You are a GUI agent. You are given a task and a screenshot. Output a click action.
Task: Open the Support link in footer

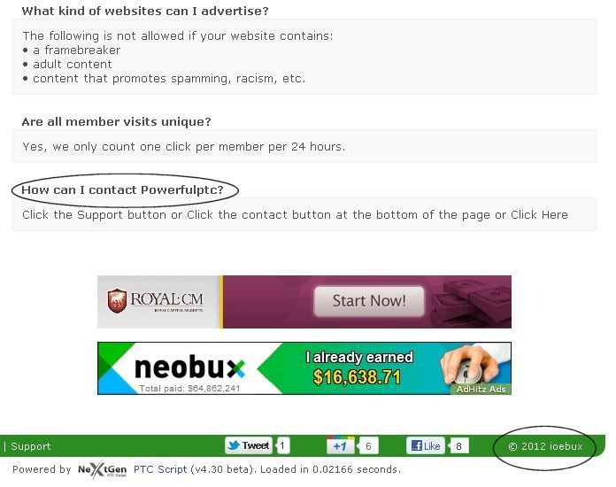[31, 446]
